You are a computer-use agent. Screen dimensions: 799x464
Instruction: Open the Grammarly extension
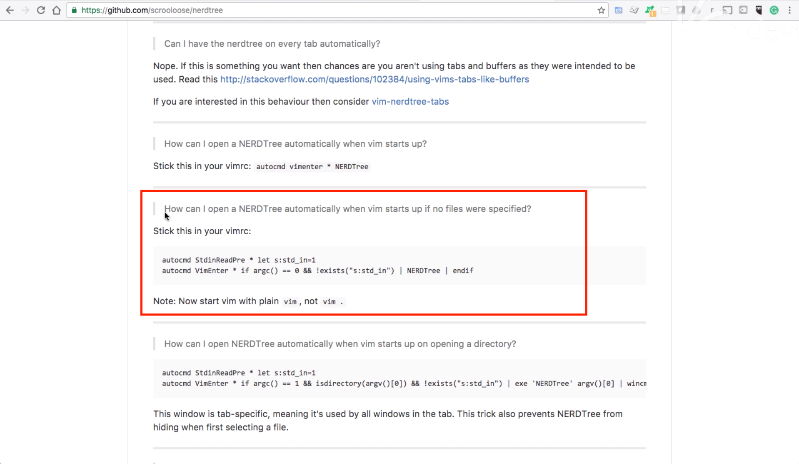[774, 10]
